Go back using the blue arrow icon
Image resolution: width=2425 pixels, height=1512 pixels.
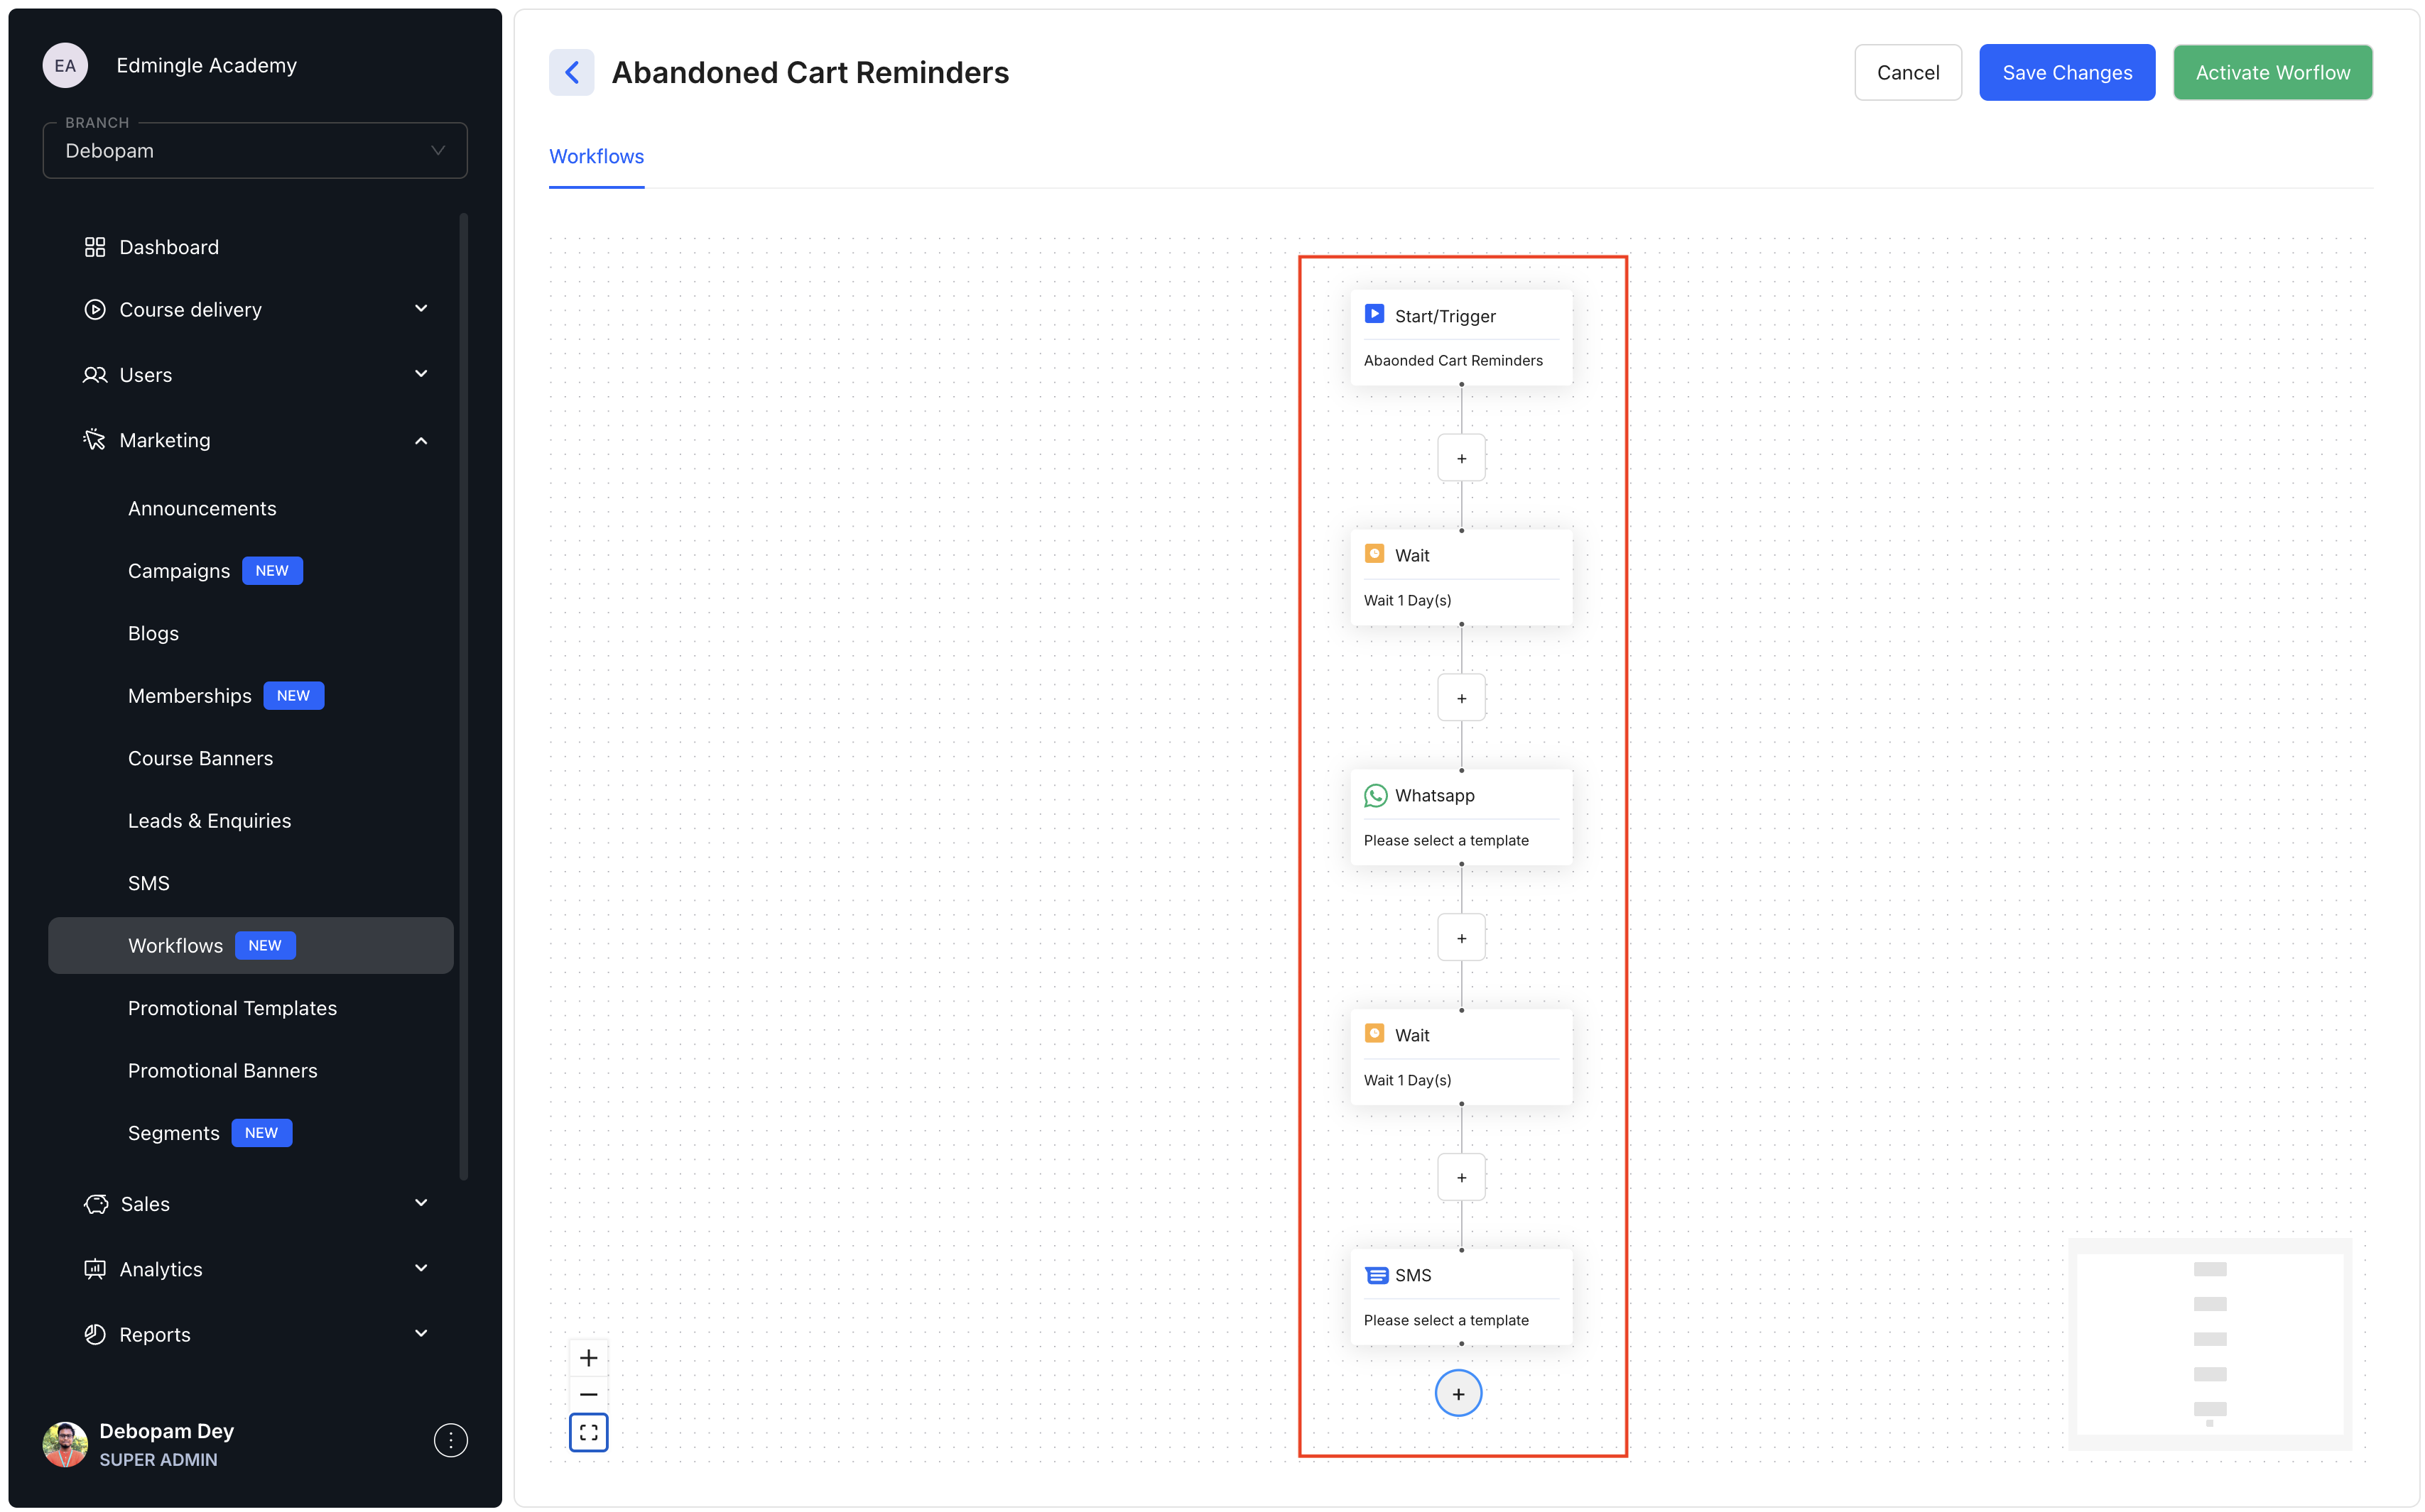click(x=571, y=72)
